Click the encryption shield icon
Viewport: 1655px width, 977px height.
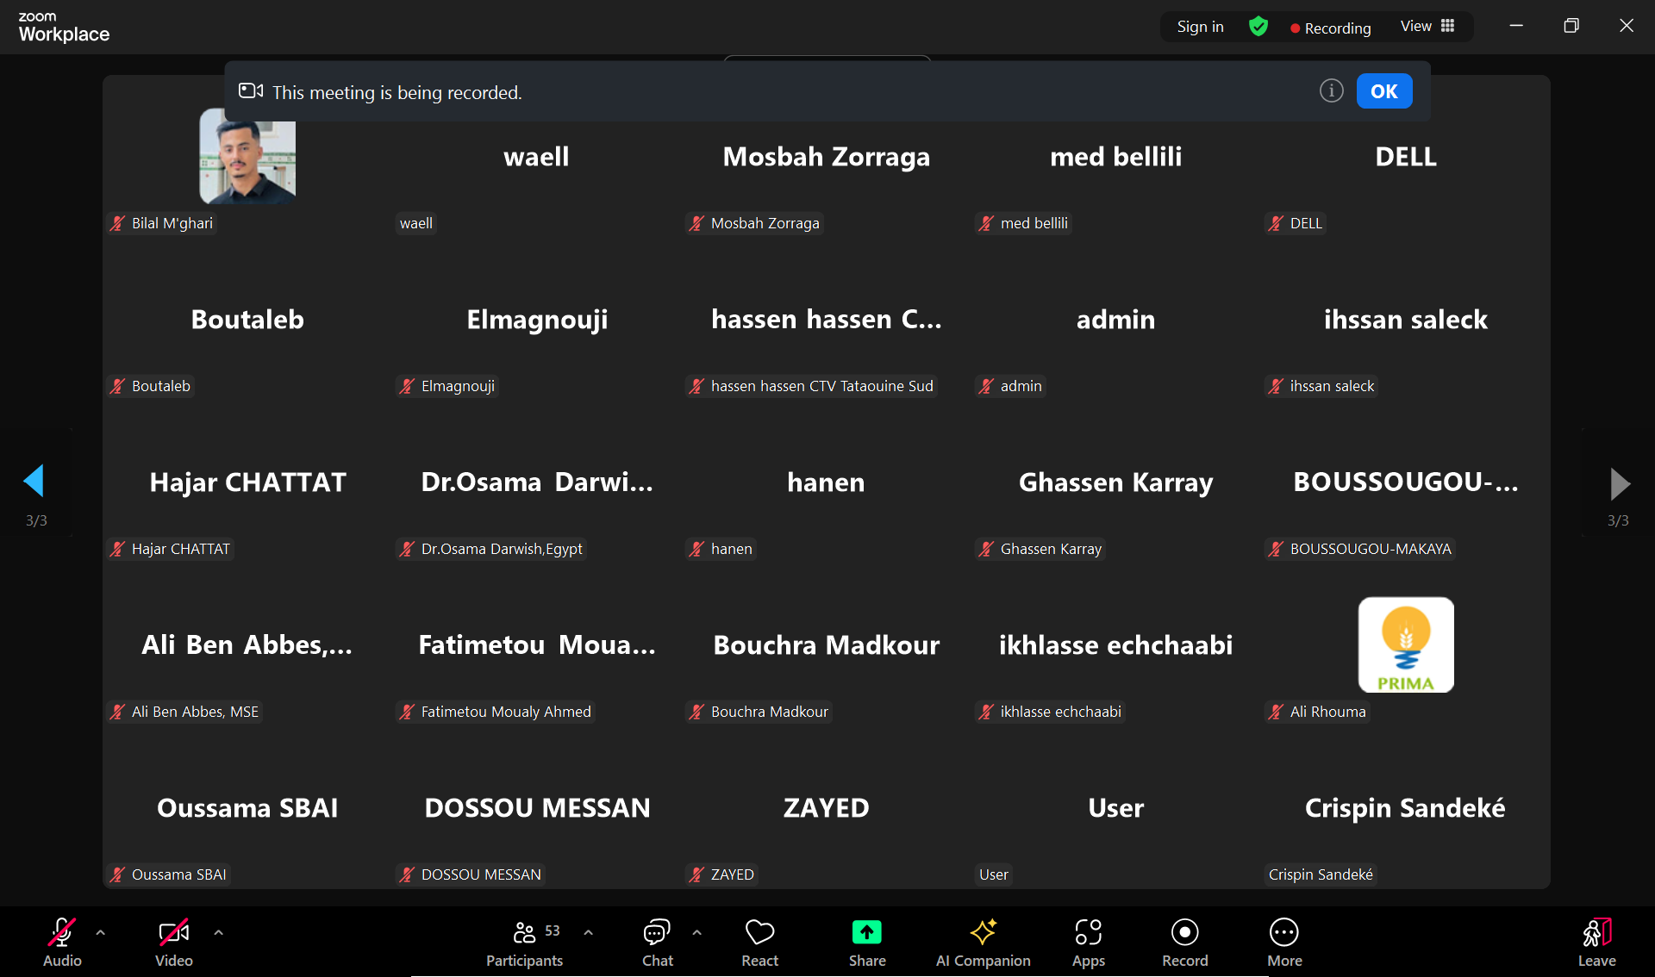point(1258,27)
